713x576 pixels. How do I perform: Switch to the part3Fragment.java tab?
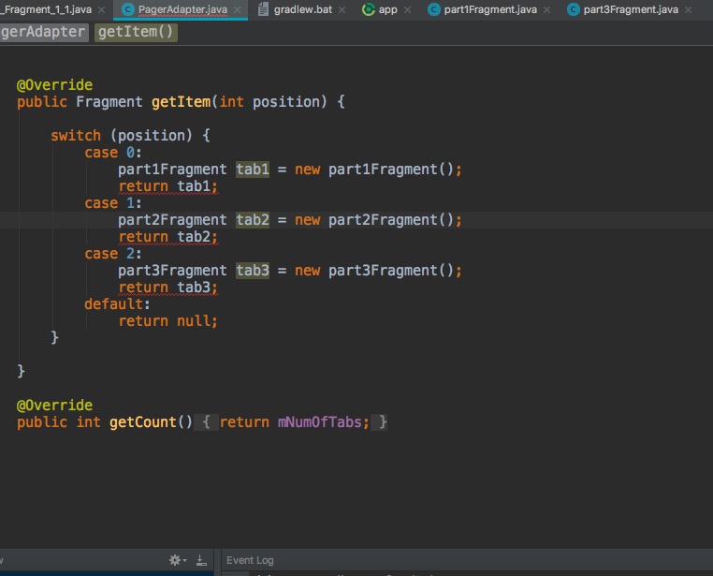tap(631, 9)
